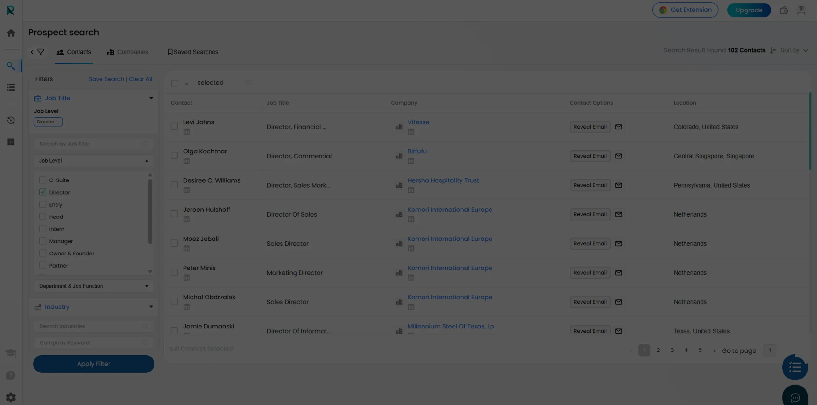Click the Search Industries field

coord(94,326)
